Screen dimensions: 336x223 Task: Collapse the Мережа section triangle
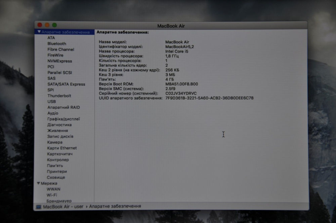[x=38, y=183]
